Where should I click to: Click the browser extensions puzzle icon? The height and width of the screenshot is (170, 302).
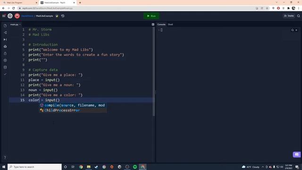click(x=288, y=8)
